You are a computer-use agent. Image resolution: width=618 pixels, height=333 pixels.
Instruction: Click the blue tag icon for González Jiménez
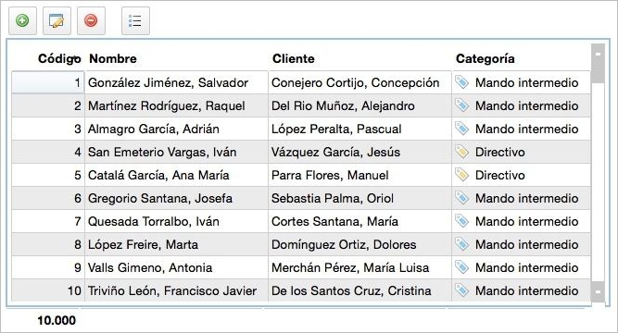pos(462,82)
